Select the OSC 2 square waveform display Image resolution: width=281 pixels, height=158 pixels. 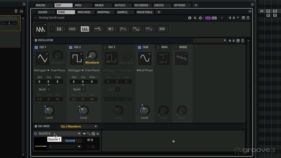tap(77, 58)
